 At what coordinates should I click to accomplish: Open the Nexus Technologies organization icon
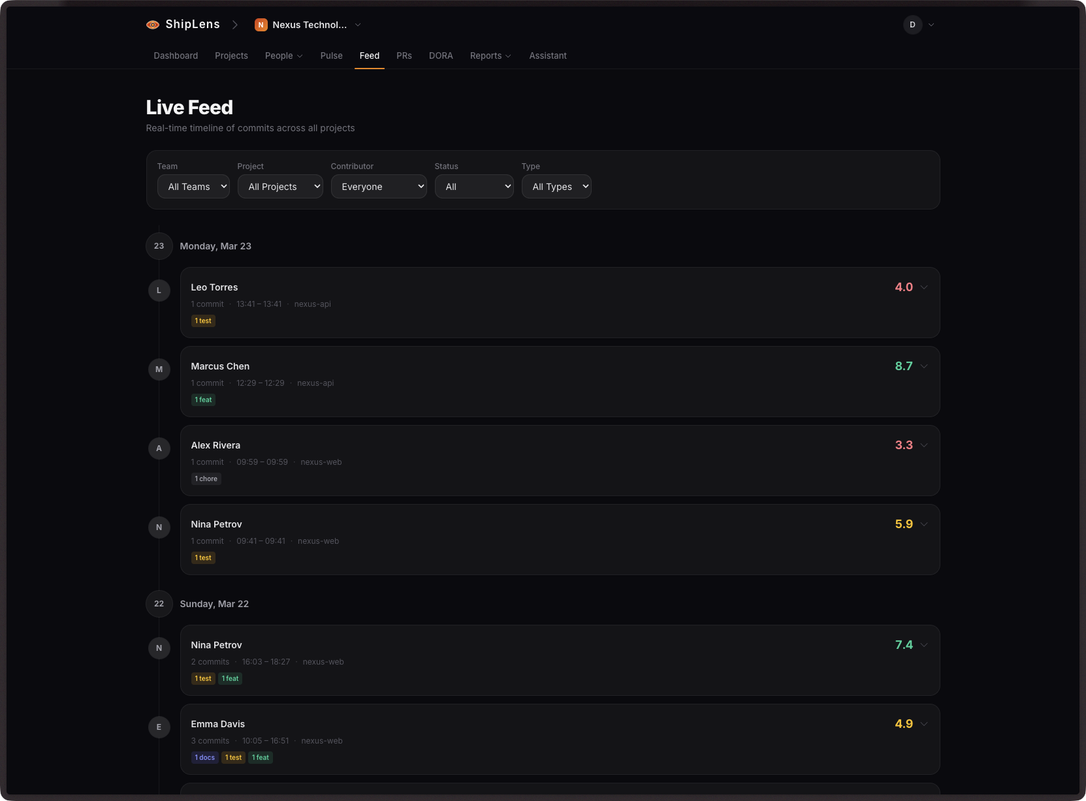(261, 25)
